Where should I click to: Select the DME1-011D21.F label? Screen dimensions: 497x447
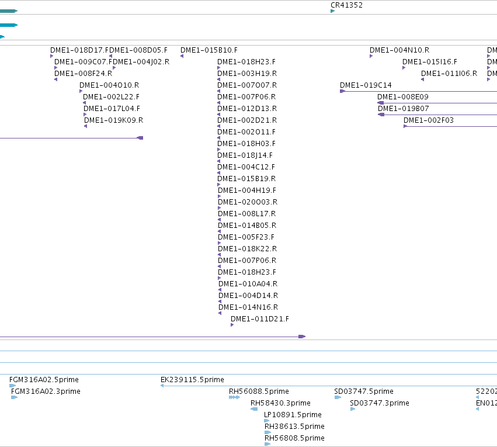coord(259,319)
